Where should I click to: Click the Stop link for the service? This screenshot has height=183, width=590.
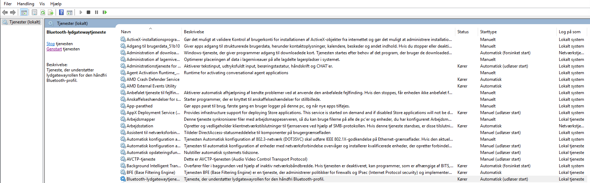tap(51, 44)
